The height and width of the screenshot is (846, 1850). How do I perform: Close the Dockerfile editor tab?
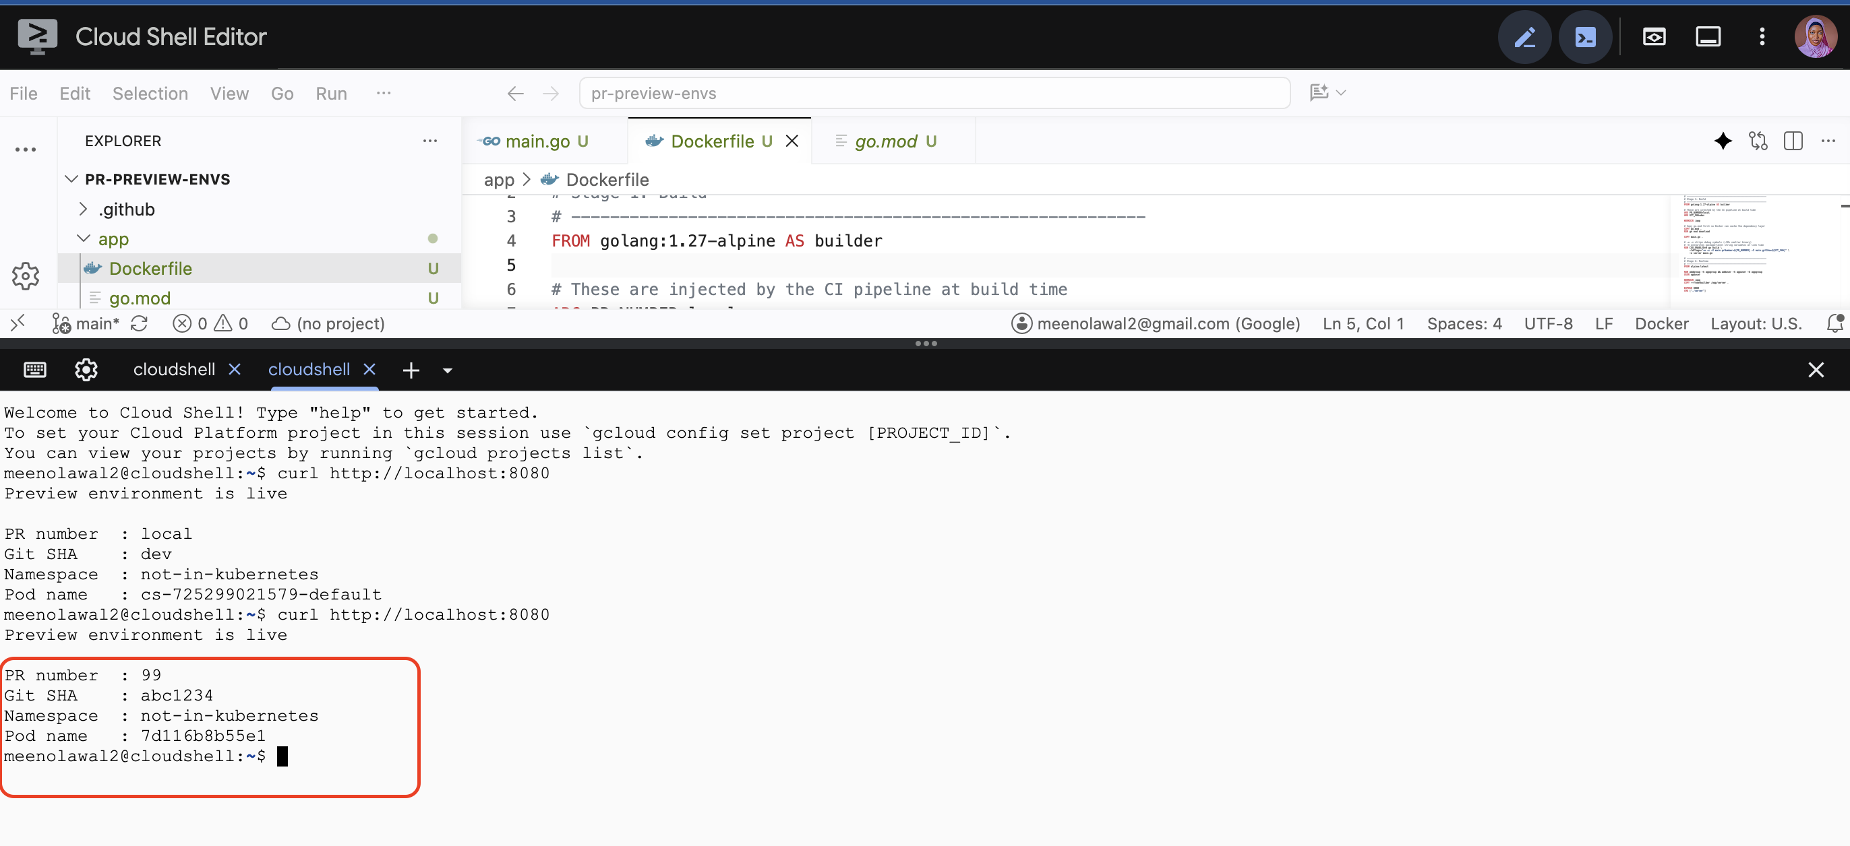(x=792, y=141)
